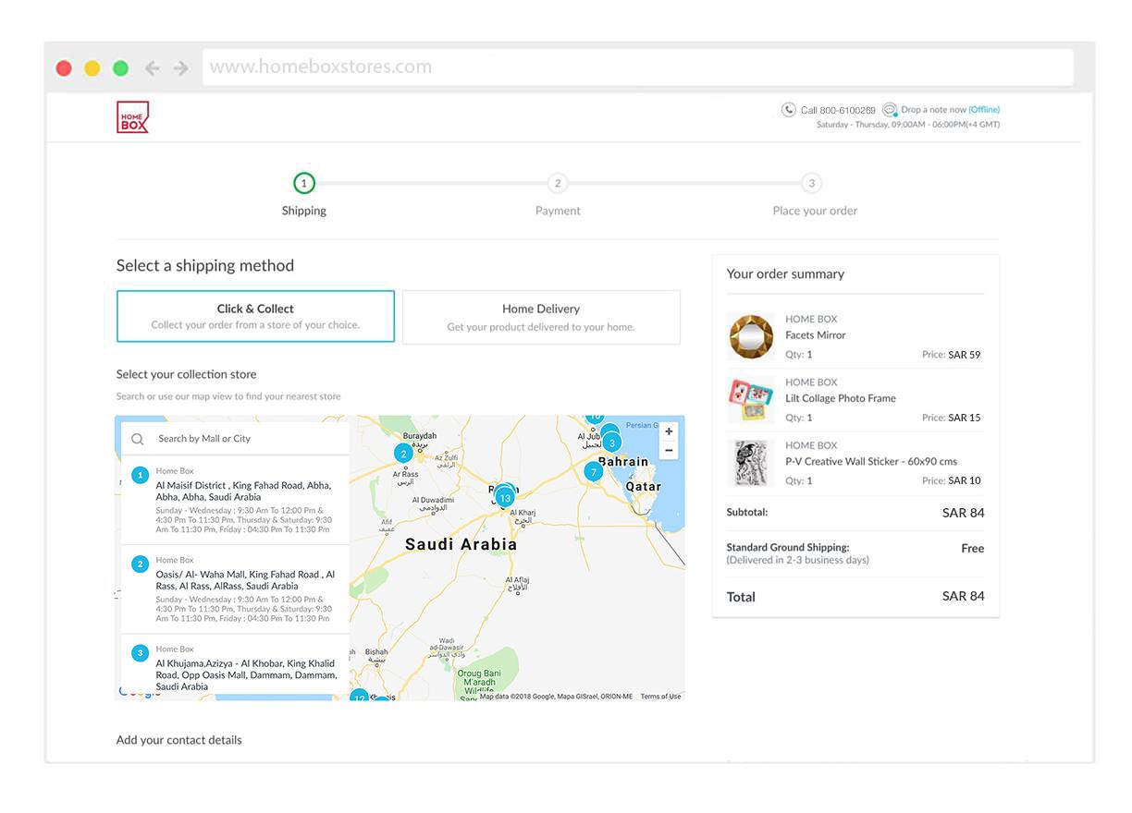Select the Oasis/ Al- Waha Mall store

point(235,589)
